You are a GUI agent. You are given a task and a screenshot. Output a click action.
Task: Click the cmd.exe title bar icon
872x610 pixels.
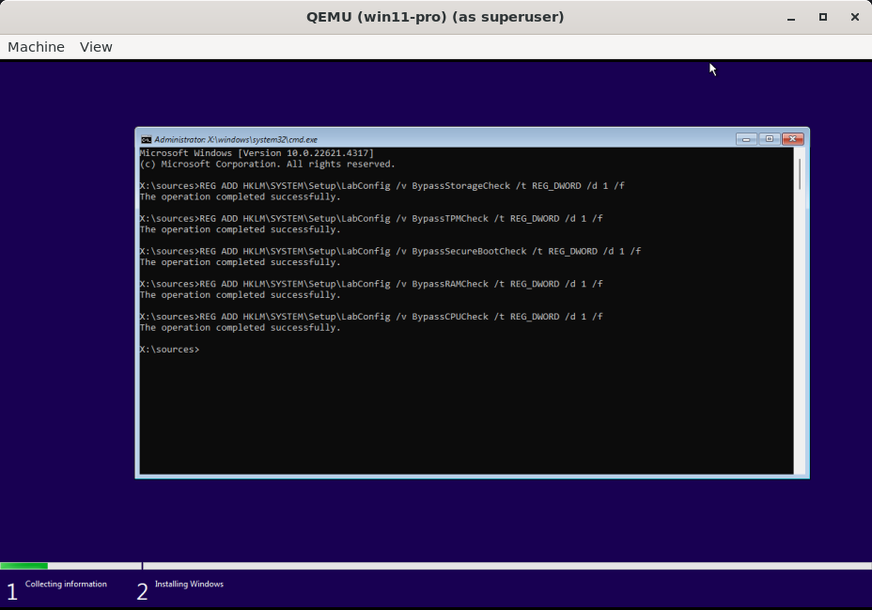pos(147,139)
